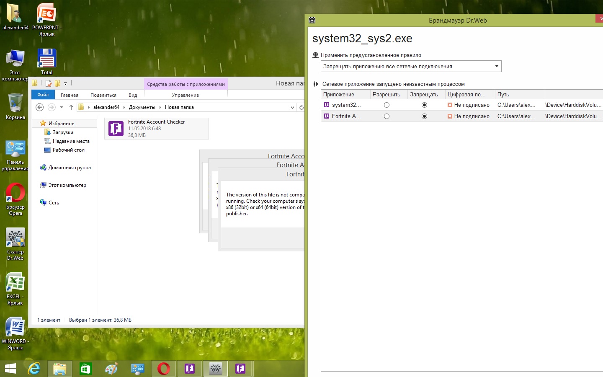Switch to the Главная ribbon tab

tap(70, 95)
